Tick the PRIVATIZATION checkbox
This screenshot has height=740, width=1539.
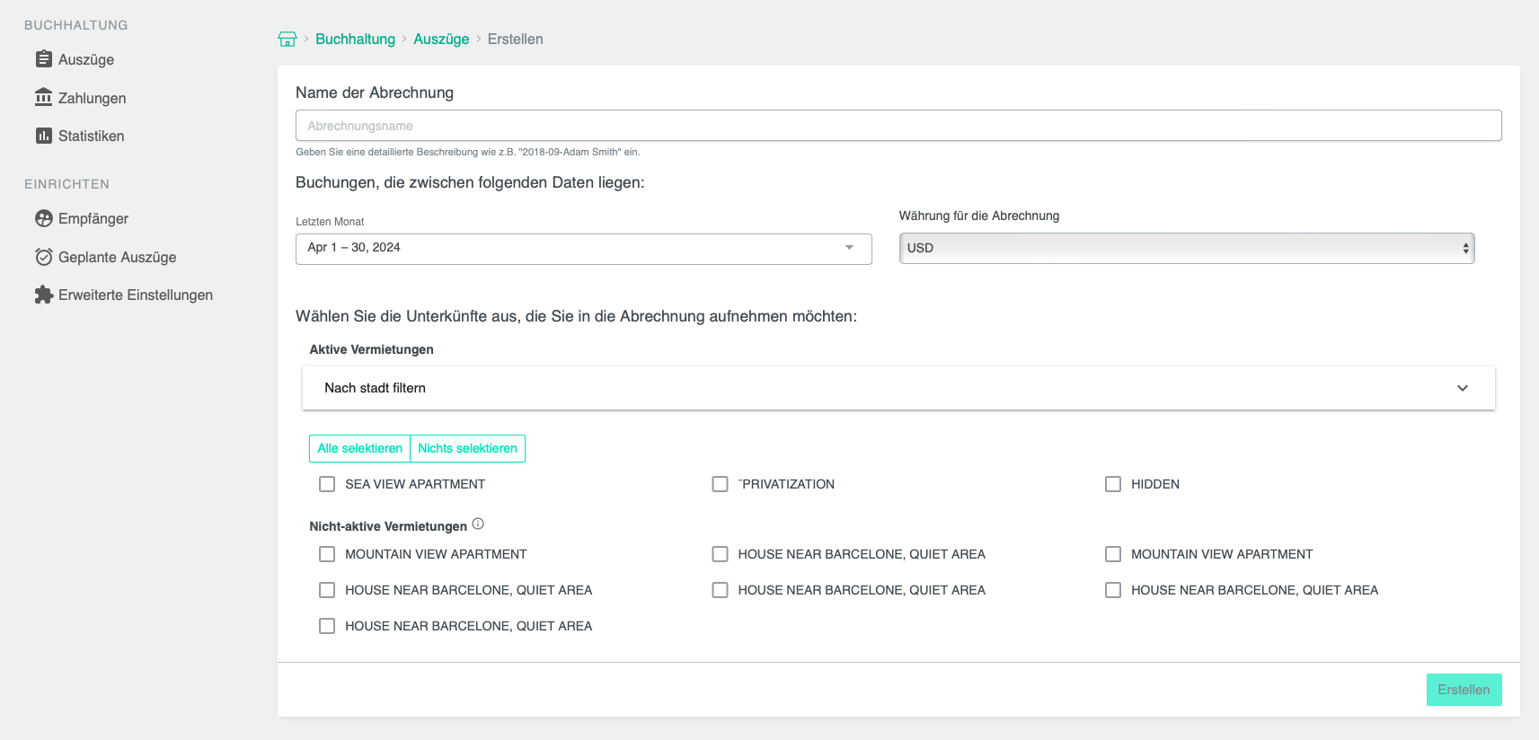coord(720,484)
